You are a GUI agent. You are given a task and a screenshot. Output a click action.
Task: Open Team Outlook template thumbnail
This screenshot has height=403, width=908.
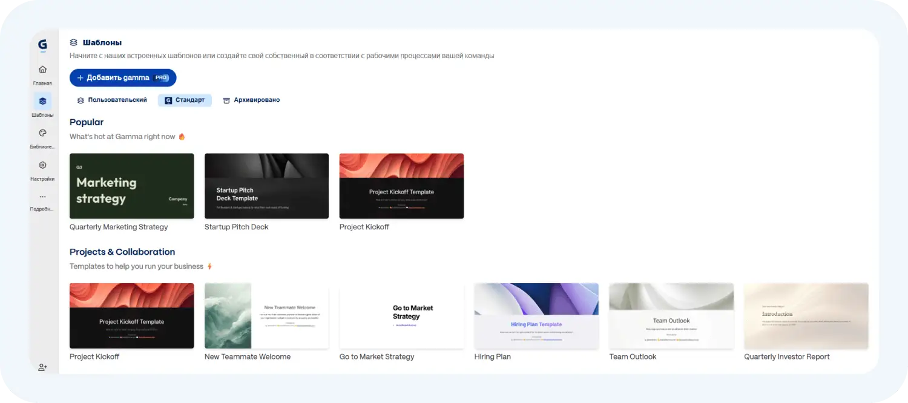[671, 316]
